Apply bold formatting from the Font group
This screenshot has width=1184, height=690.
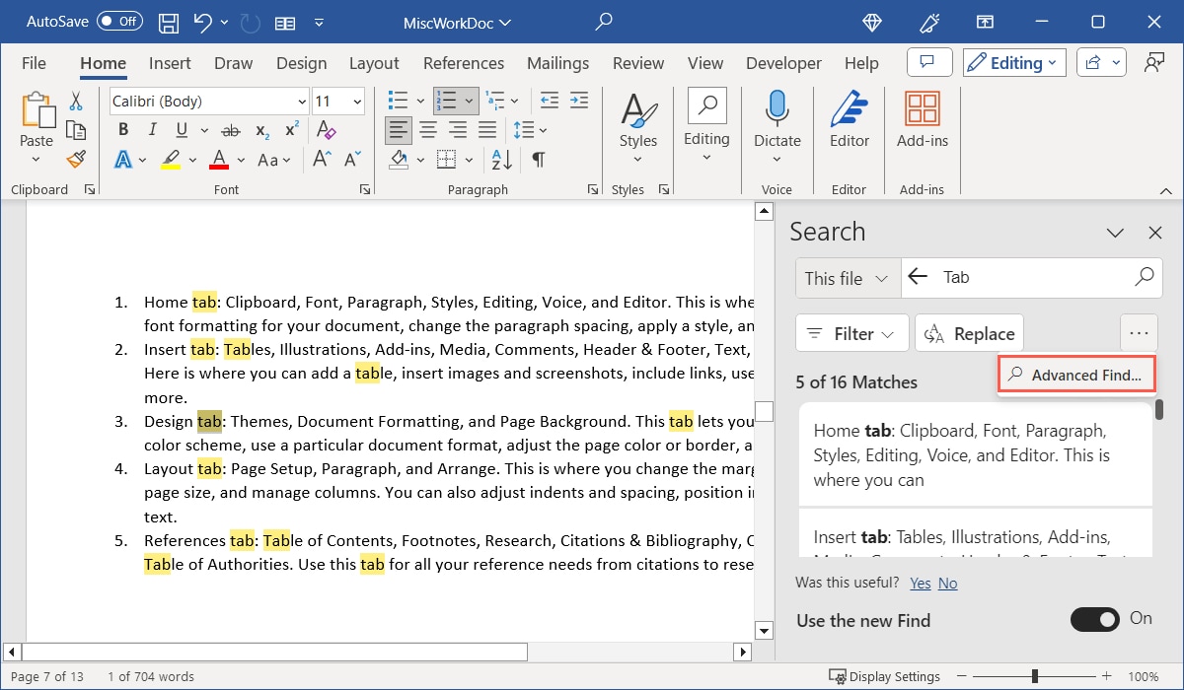click(x=122, y=129)
